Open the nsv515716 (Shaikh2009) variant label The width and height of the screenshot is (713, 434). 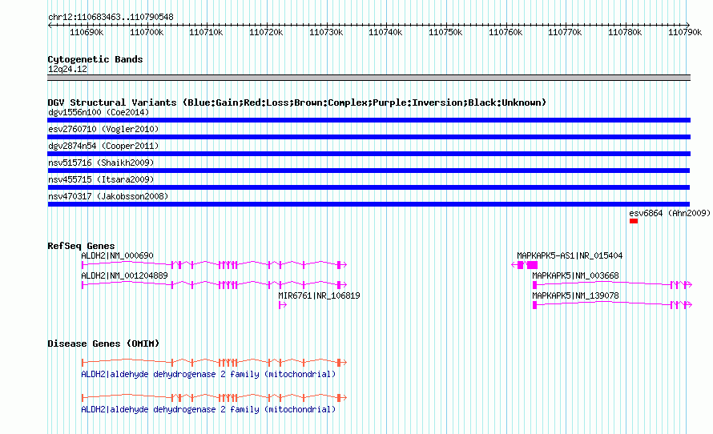[x=101, y=163]
